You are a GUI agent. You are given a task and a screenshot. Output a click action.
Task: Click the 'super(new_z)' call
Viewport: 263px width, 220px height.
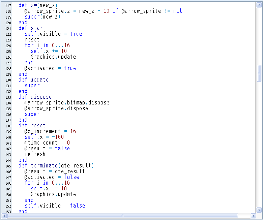(42, 17)
